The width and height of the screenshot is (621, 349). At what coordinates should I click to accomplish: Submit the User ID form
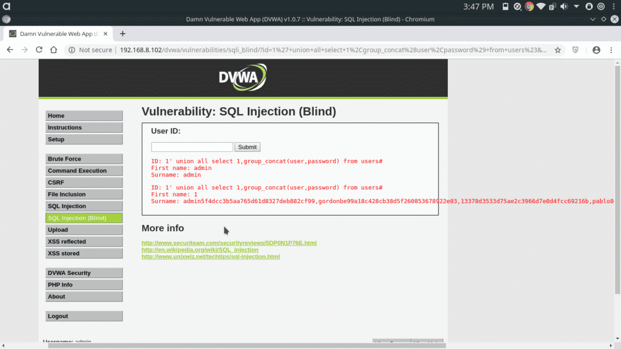(x=247, y=147)
